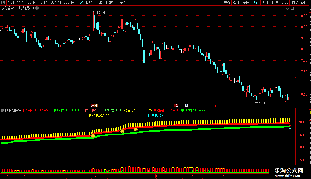Click the 主动买比% readout

167,110
